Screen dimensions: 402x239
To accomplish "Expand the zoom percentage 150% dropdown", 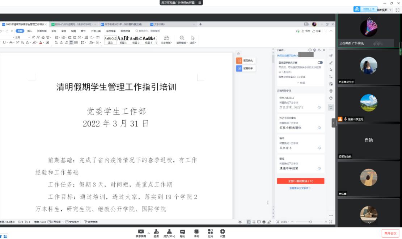I will 285,222.
